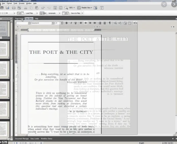Toggle Italic formatting
Image resolution: width=177 pixels, height=144 pixels.
tap(71, 23)
